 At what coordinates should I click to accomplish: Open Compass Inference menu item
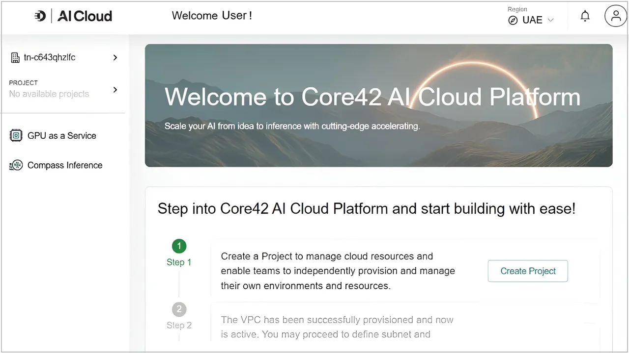(x=65, y=165)
